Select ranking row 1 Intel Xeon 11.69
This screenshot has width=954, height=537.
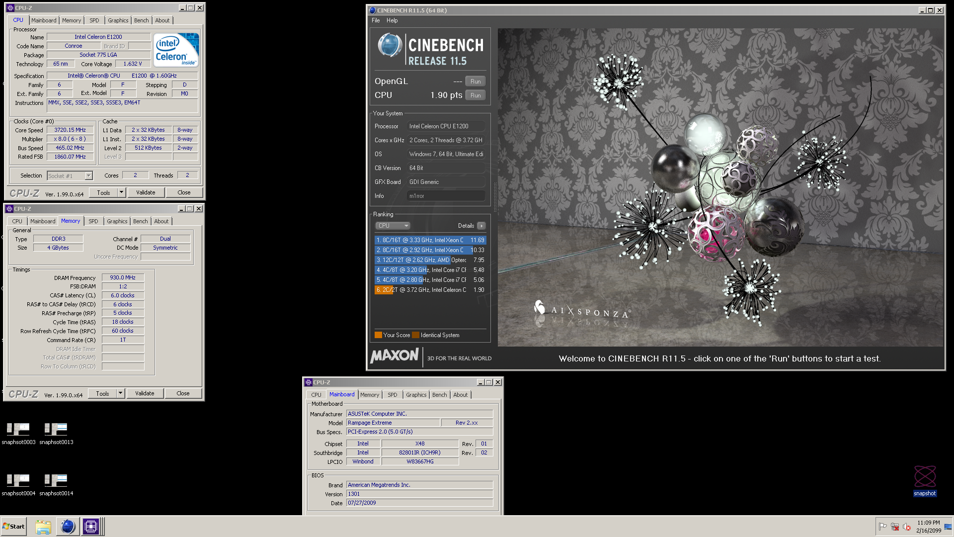point(430,240)
